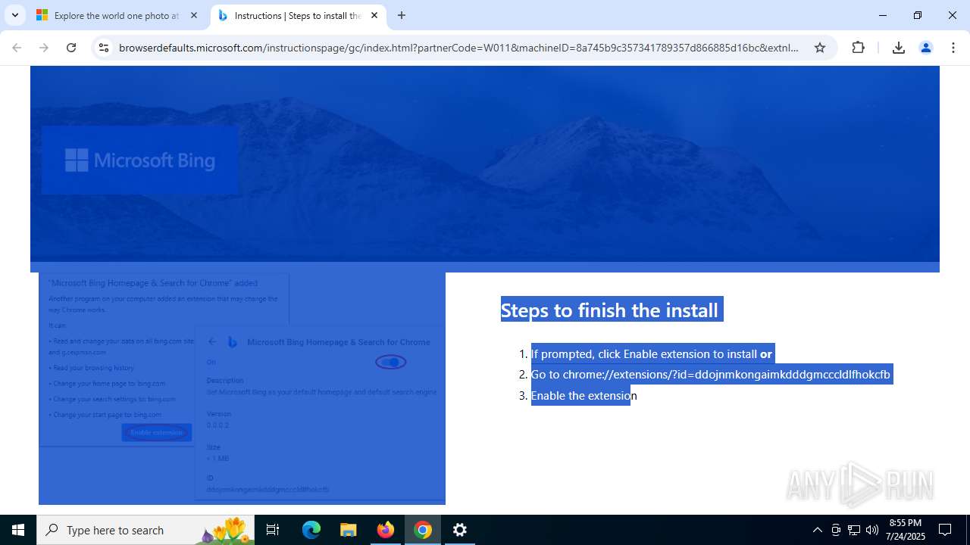This screenshot has height=545, width=970.
Task: Click the Type here to search box
Action: 145,530
